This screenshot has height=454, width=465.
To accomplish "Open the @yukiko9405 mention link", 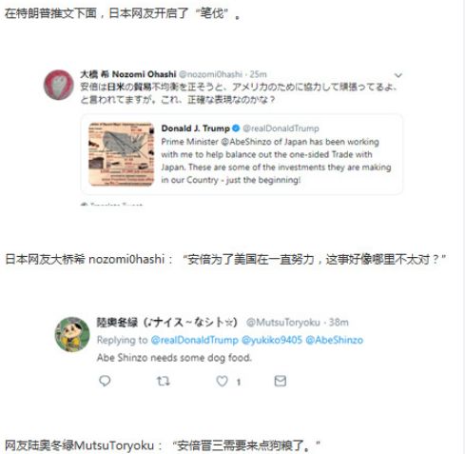I will pyautogui.click(x=272, y=340).
